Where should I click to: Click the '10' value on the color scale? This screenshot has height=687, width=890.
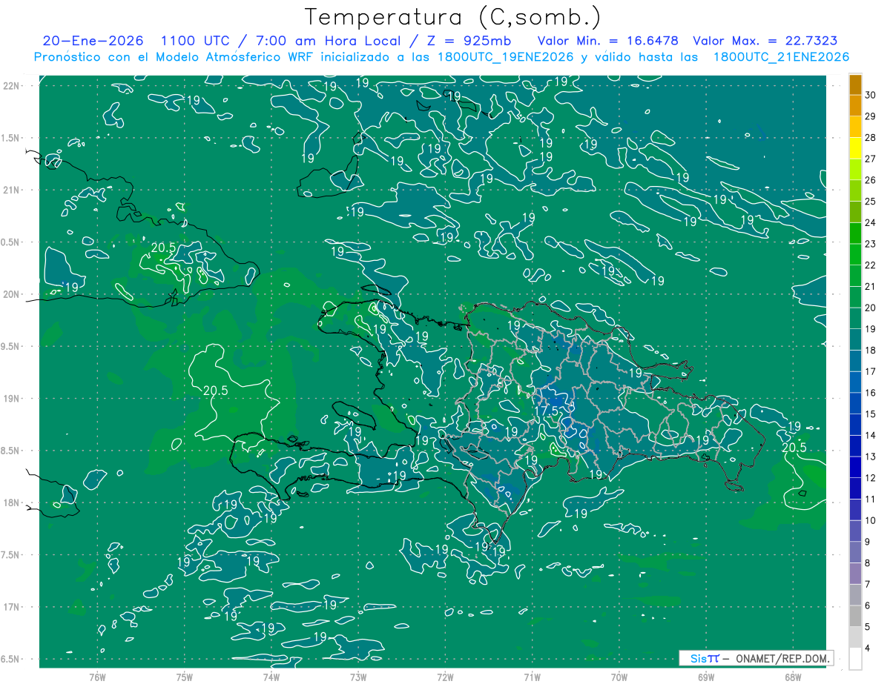tap(870, 520)
